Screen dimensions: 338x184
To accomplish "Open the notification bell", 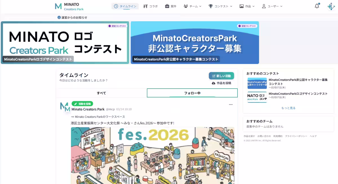I will pos(317,6).
